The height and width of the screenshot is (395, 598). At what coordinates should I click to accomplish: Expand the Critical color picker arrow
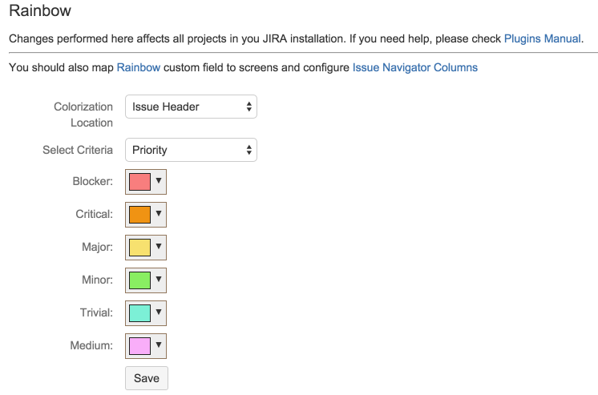pos(159,214)
